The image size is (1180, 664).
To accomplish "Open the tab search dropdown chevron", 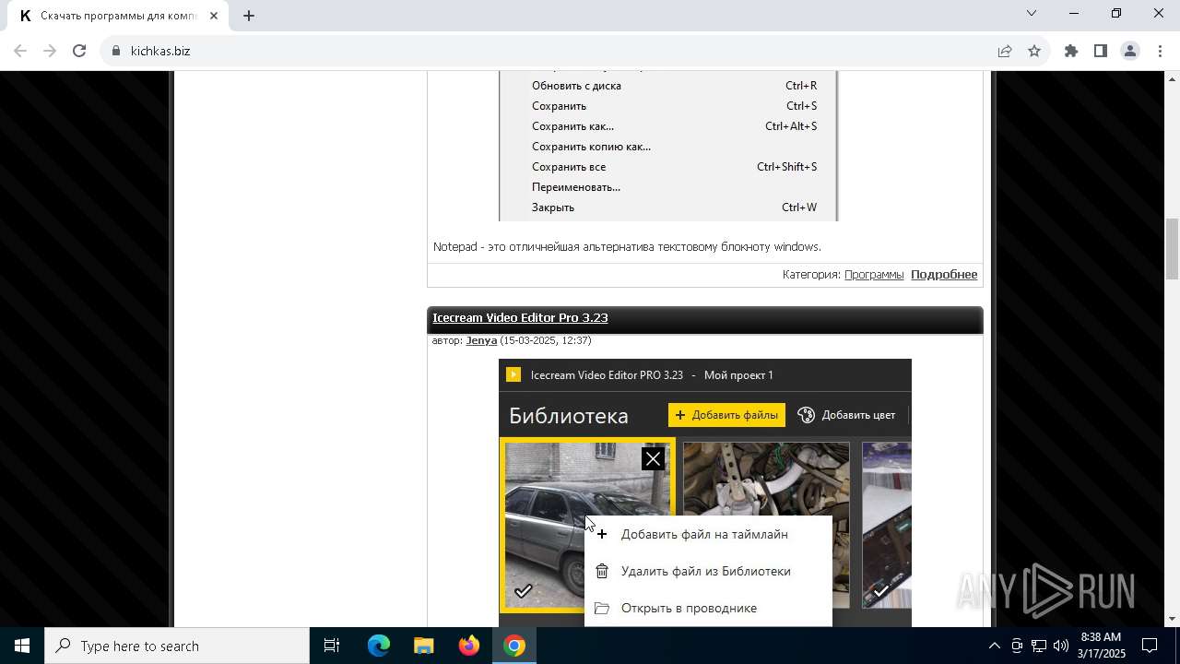I will coord(1032,13).
